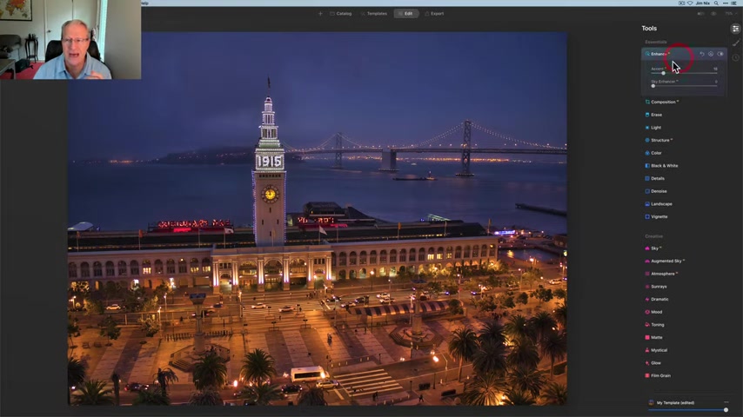
Task: Open My Template options menu
Action: (x=726, y=402)
